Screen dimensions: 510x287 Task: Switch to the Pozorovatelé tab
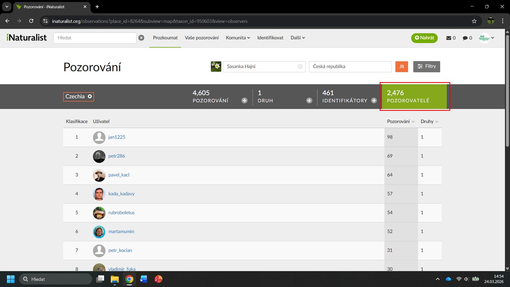[x=414, y=96]
